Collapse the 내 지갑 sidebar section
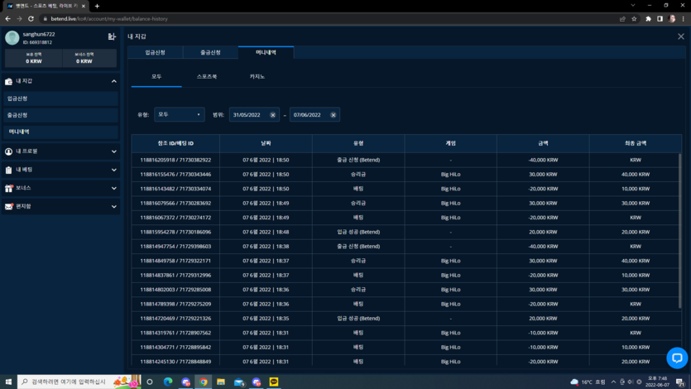This screenshot has height=389, width=691. click(113, 81)
